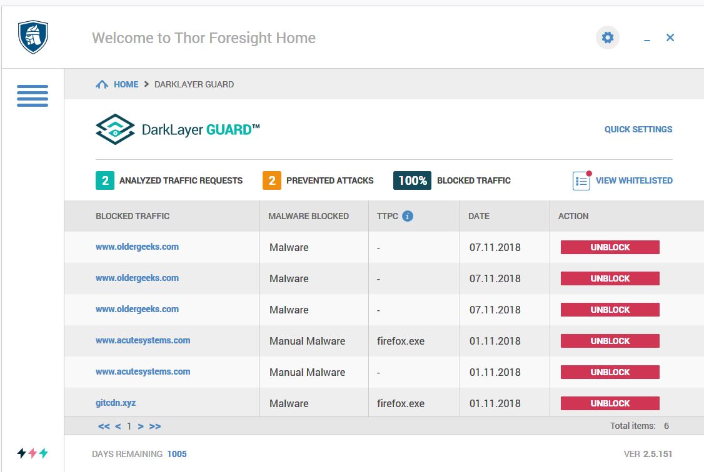704x472 pixels.
Task: Open the gitcdn.xyz link
Action: (116, 403)
